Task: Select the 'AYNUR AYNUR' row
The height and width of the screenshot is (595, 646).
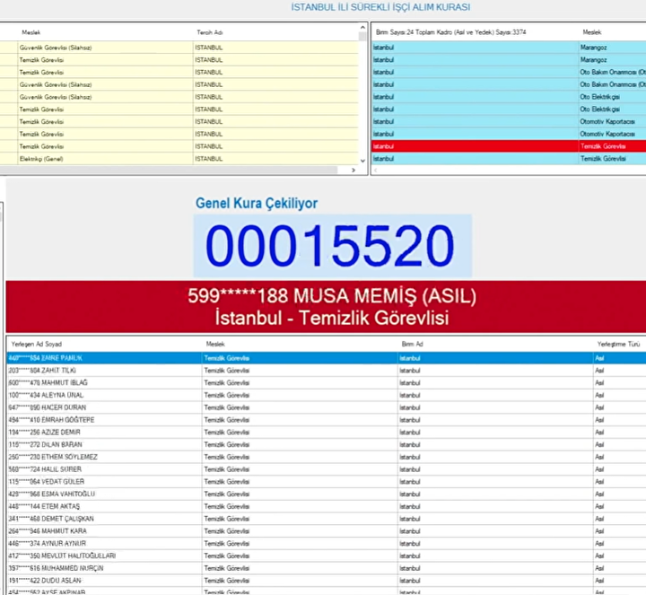Action: click(327, 544)
